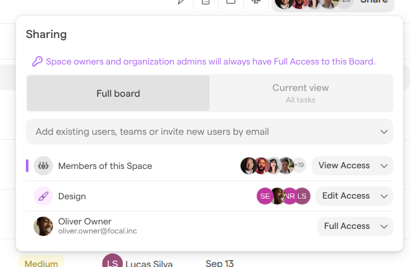Click the Members of this Space group icon

coord(43,166)
